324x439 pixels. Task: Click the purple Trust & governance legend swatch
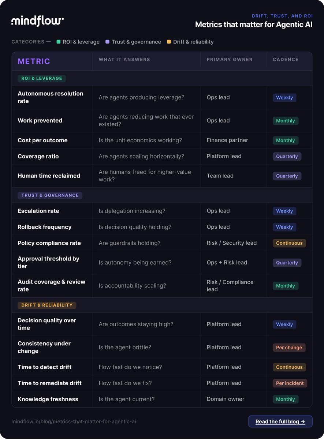pyautogui.click(x=107, y=42)
